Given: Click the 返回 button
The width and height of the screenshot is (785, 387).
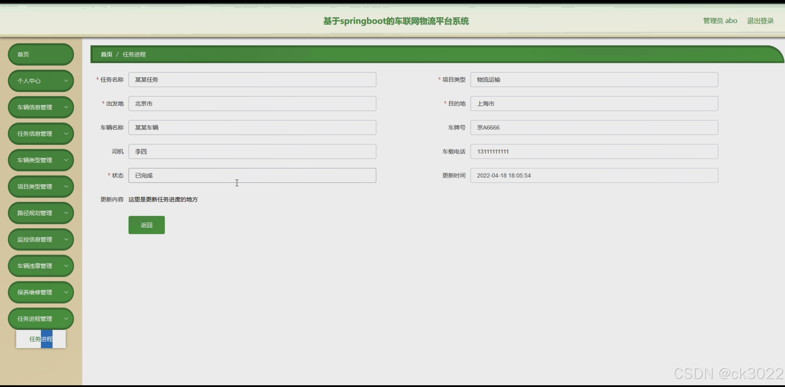Looking at the screenshot, I should pyautogui.click(x=146, y=225).
